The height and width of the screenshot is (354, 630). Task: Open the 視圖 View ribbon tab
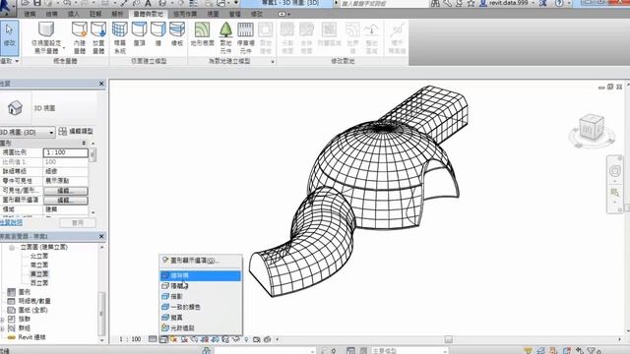point(213,14)
